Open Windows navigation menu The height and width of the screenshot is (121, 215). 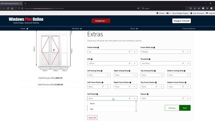coord(77,29)
